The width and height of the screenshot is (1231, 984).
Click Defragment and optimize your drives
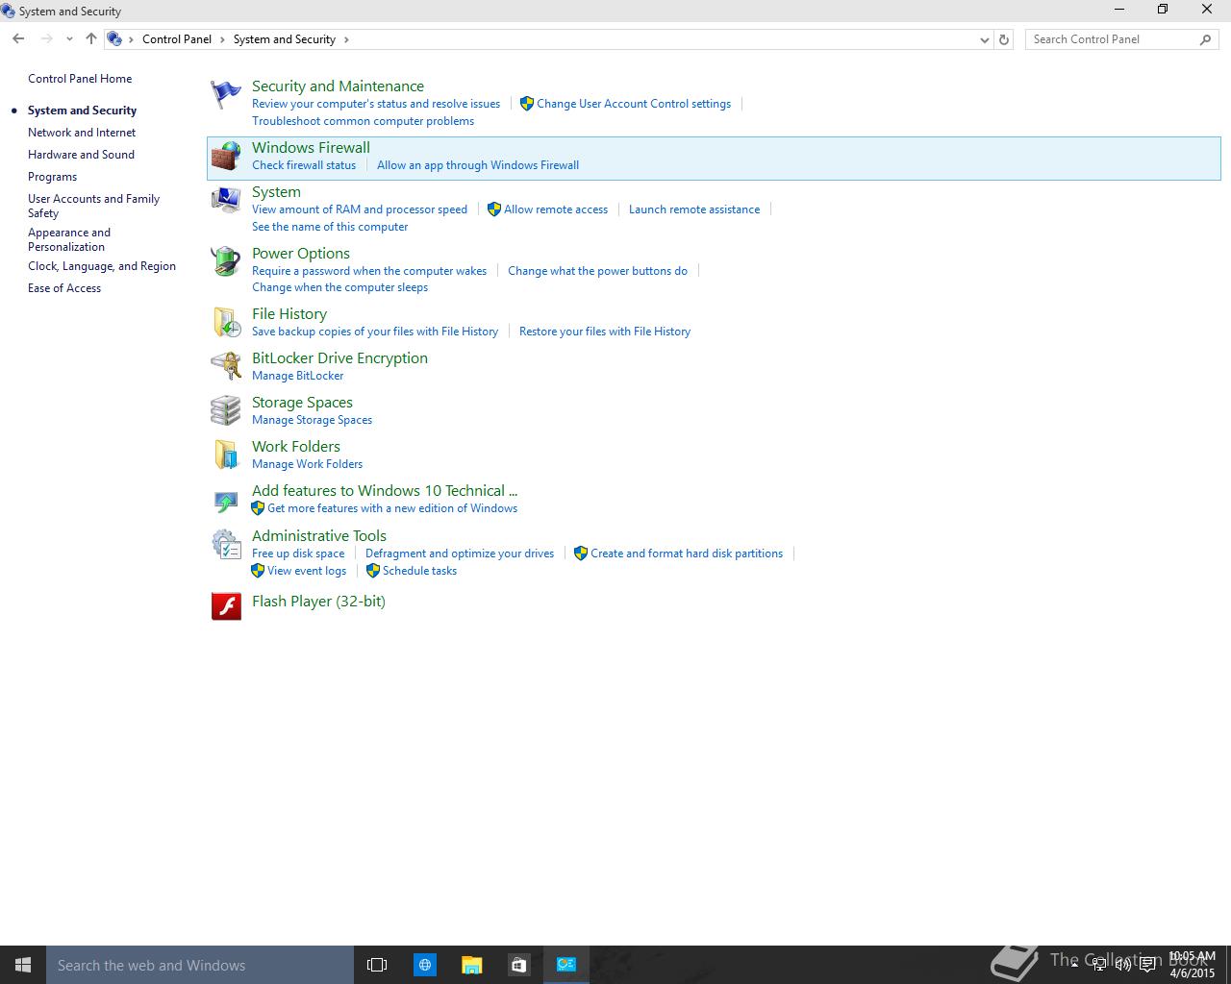tap(460, 553)
